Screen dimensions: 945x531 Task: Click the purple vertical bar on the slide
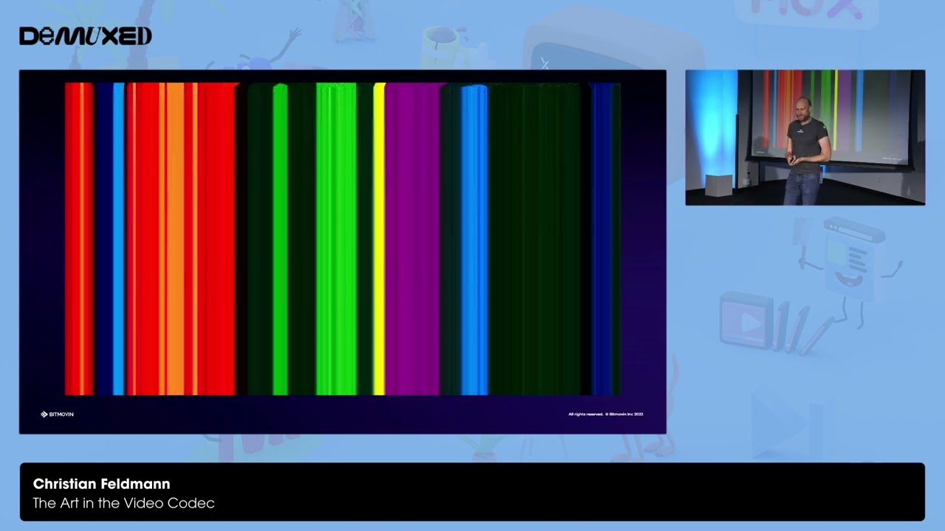click(x=412, y=240)
